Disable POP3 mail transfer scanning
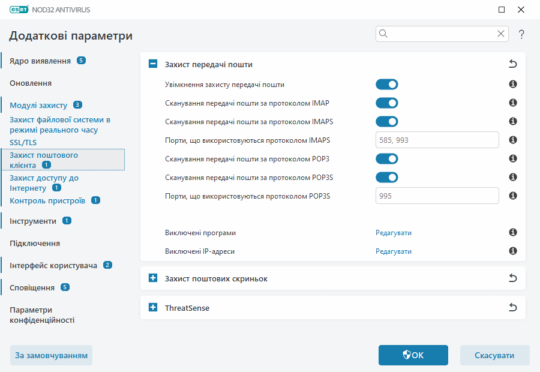540x372 pixels. (386, 158)
